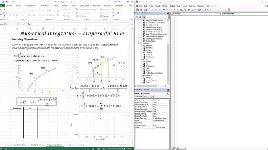268x150 pixels.
Task: Click View Object icon in Project panel
Action: click(140, 17)
